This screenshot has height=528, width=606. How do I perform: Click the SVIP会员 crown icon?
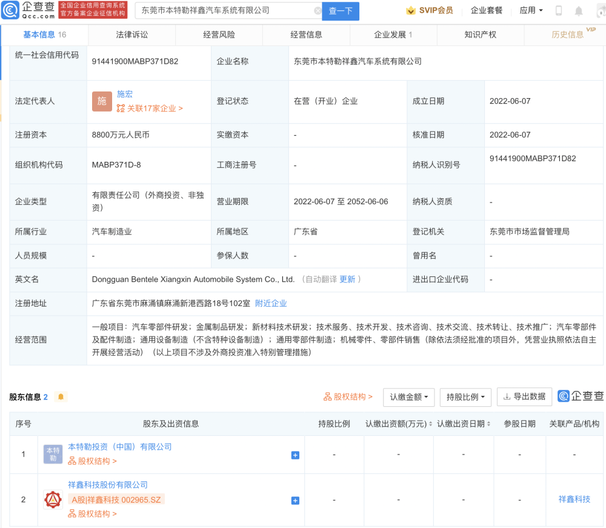[411, 10]
